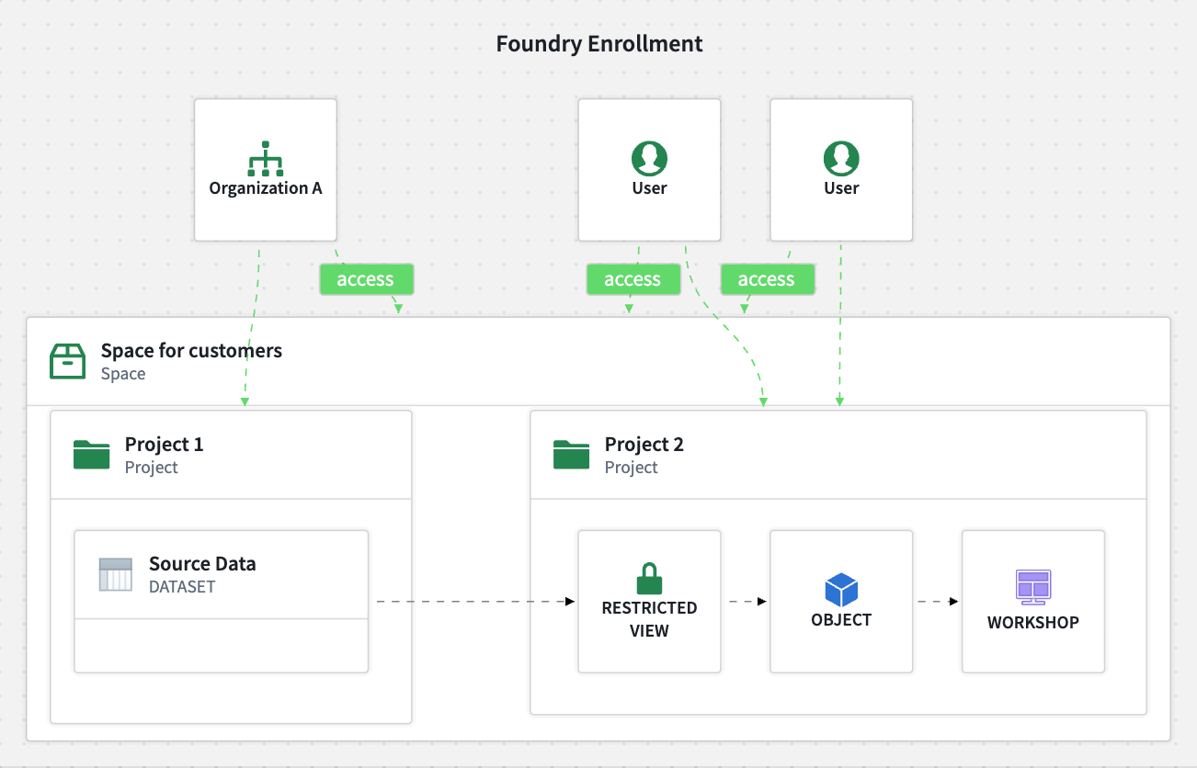Click the WORKSHOP node label

pyautogui.click(x=1032, y=622)
